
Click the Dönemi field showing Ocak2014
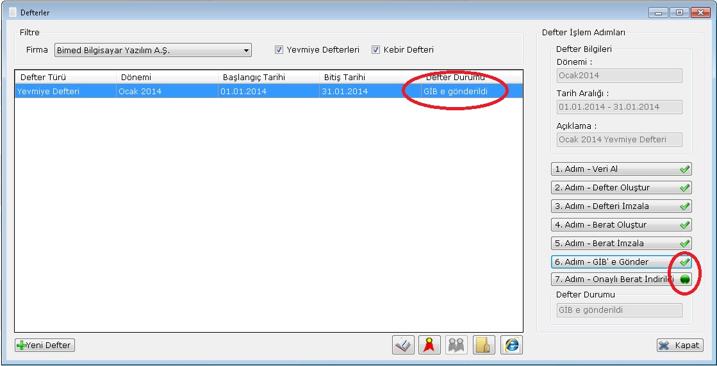(619, 76)
